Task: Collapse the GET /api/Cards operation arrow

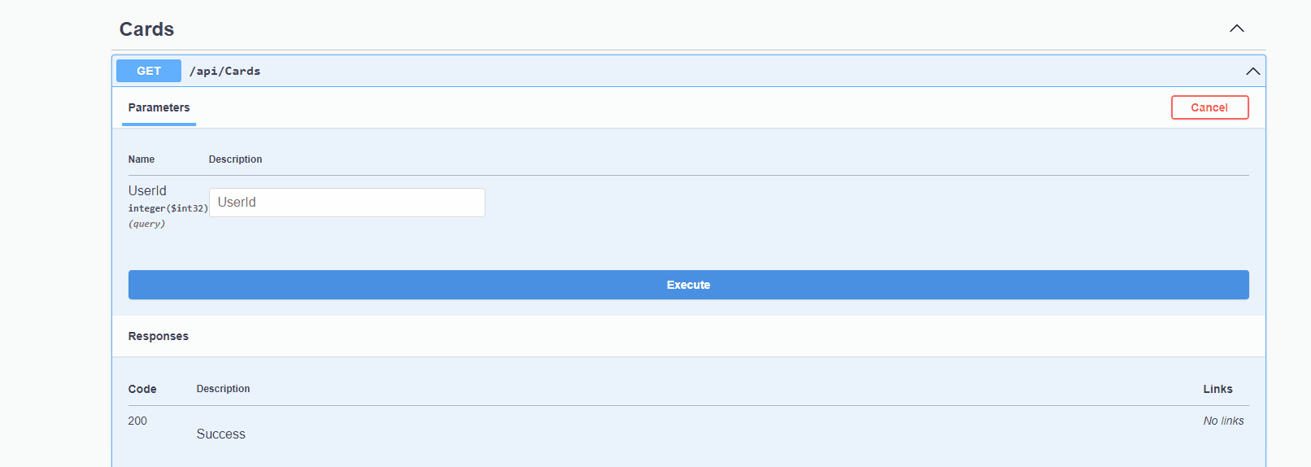Action: coord(1252,72)
